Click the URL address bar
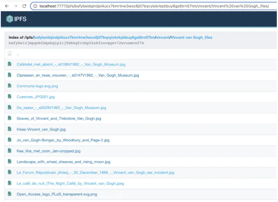This screenshot has width=278, height=202. pos(153,6)
